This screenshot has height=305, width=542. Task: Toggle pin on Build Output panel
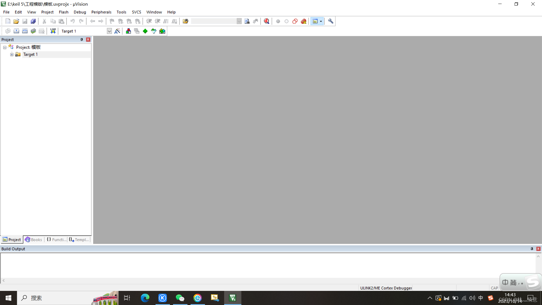(x=532, y=249)
